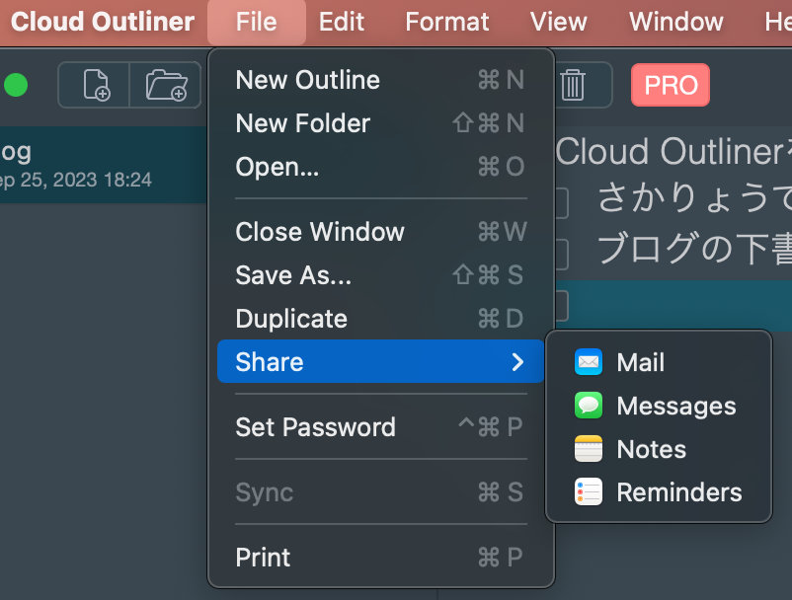Open the Window menu
This screenshot has width=792, height=600.
(x=675, y=22)
